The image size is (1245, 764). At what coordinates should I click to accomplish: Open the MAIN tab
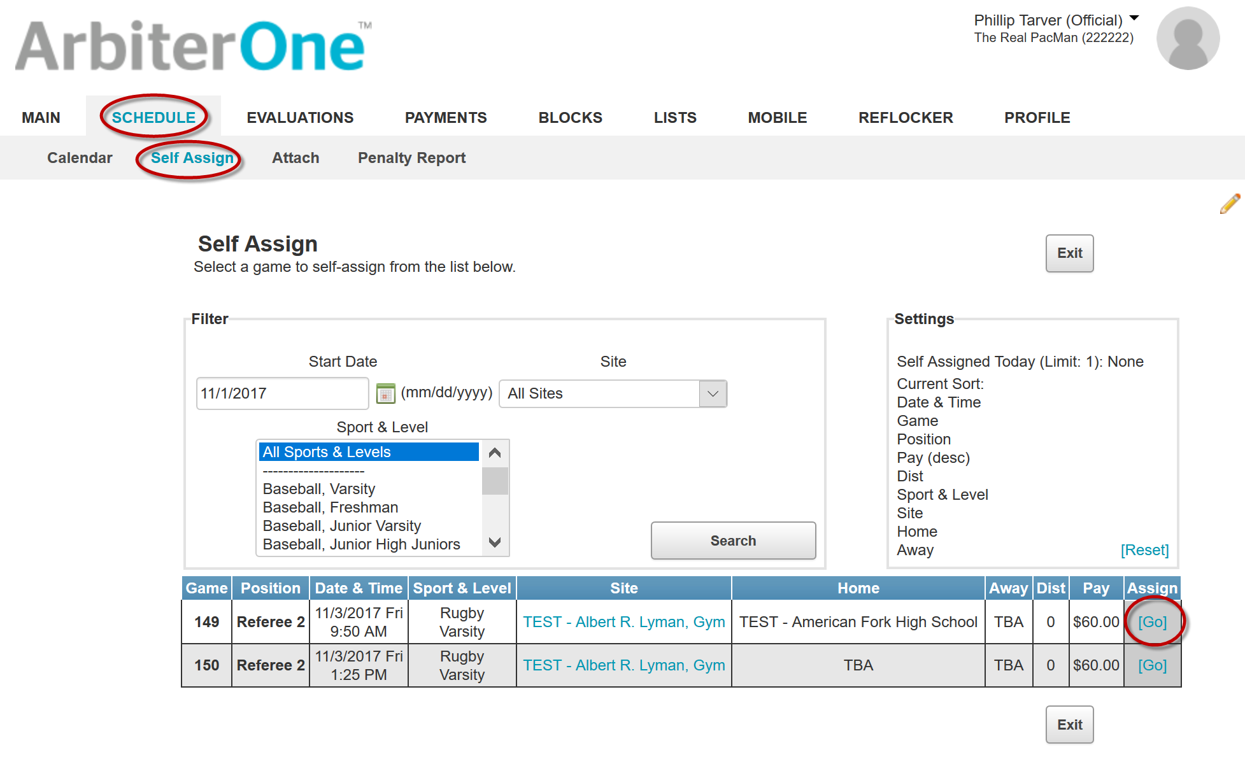(41, 118)
